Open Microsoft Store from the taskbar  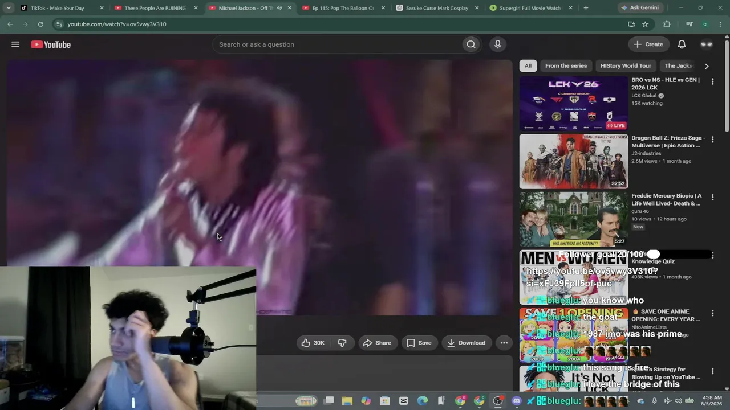pos(385,401)
